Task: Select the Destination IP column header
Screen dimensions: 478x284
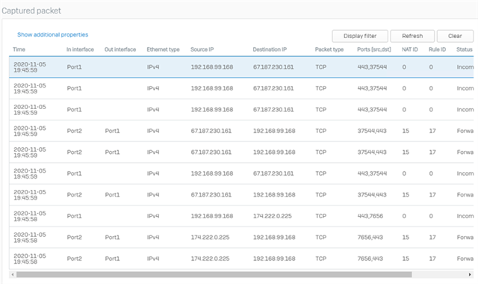Action: coord(270,49)
